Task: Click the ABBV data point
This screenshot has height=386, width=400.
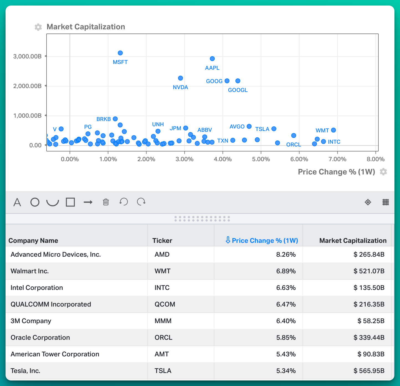Action: (x=205, y=137)
